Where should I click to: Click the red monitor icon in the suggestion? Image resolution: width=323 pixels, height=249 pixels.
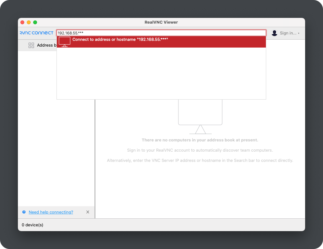coord(64,42)
